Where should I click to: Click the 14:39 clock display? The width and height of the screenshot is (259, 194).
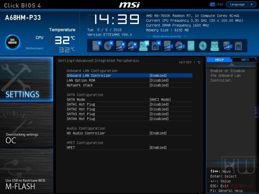pos(113,19)
